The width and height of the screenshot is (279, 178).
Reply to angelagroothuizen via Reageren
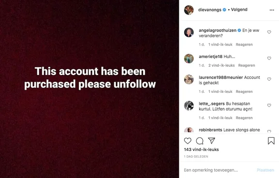pyautogui.click(x=244, y=44)
